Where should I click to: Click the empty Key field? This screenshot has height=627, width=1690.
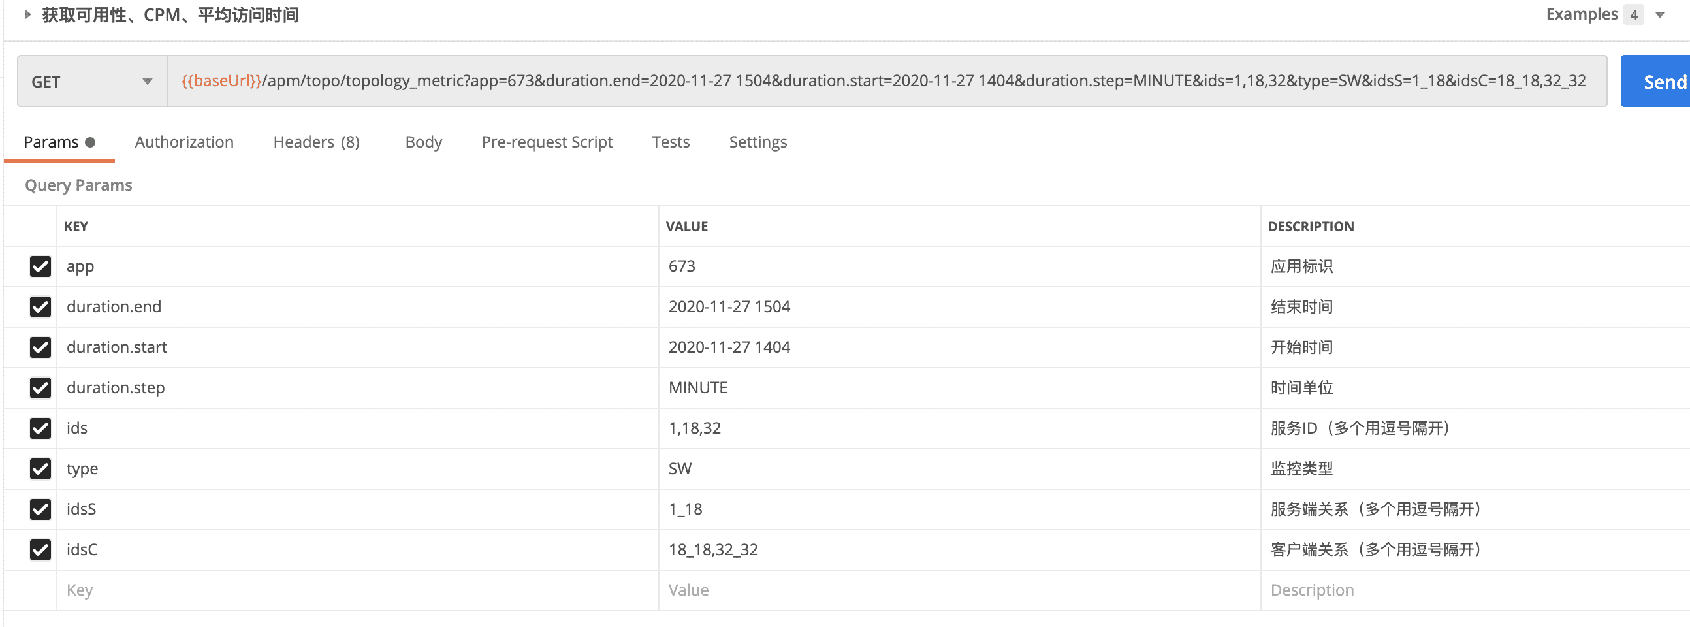[355, 590]
